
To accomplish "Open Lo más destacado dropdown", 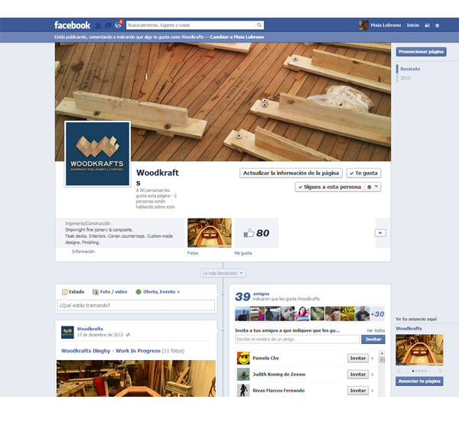I will [223, 273].
